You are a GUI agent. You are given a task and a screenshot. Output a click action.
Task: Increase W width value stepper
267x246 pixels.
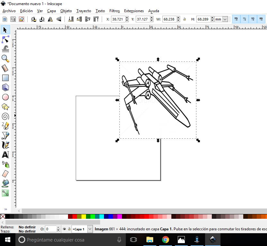pyautogui.click(x=178, y=18)
